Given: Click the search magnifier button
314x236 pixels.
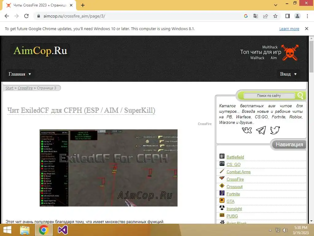Looking at the screenshot, I should (300, 95).
